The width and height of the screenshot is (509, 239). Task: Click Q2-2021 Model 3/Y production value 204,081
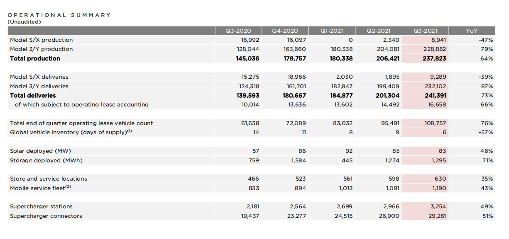(x=388, y=49)
